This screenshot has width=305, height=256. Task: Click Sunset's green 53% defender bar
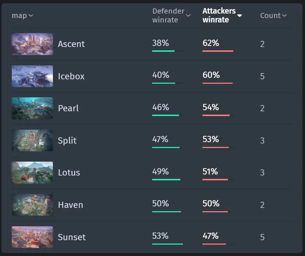tap(168, 244)
